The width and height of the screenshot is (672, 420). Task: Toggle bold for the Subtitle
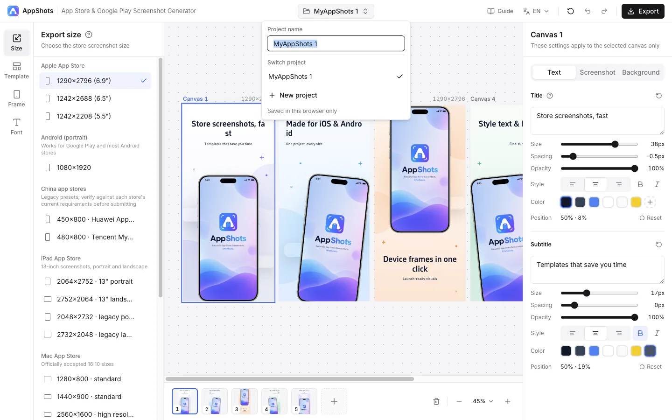click(x=640, y=333)
